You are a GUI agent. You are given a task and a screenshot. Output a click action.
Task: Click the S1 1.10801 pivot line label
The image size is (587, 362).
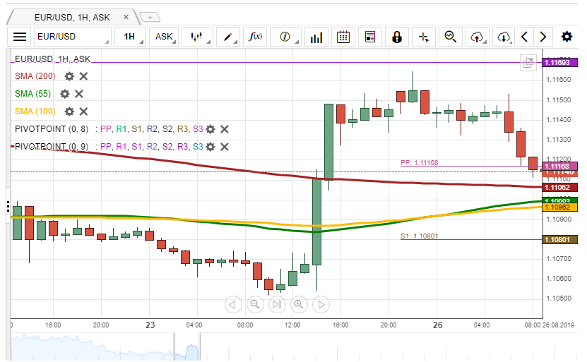click(x=419, y=236)
